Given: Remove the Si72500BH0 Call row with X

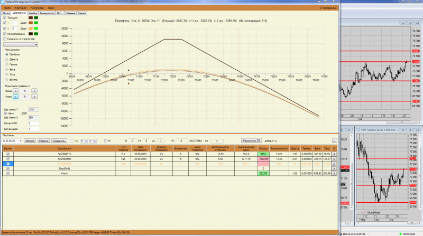Looking at the screenshot, I should tap(334, 159).
